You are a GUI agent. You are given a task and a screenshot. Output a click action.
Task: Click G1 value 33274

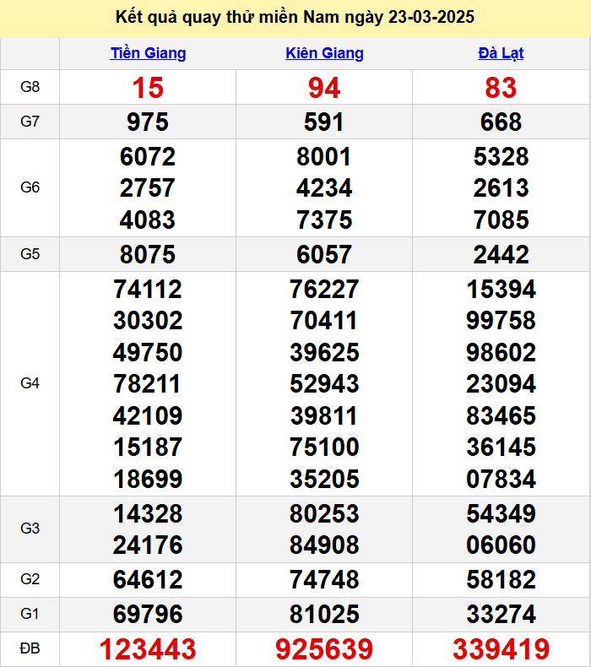[502, 615]
